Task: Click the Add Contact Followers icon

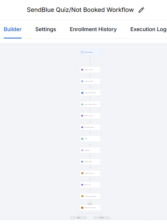Action: pos(82,93)
